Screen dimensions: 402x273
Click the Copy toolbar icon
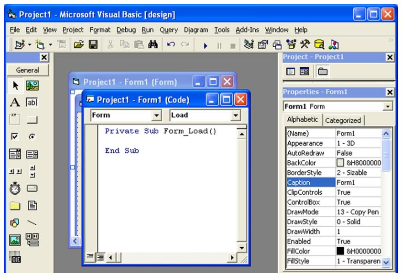pyautogui.click(x=125, y=44)
